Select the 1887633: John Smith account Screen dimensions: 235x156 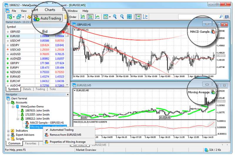coord(37,111)
